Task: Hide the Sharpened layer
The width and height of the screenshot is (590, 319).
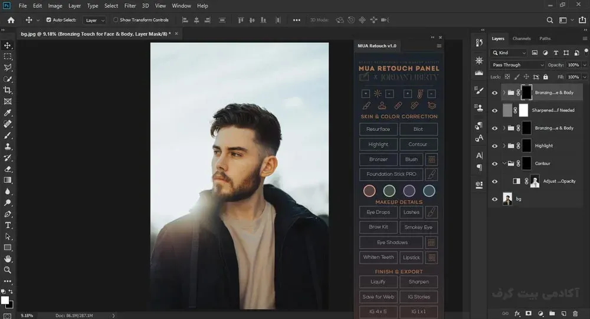Action: tap(495, 111)
